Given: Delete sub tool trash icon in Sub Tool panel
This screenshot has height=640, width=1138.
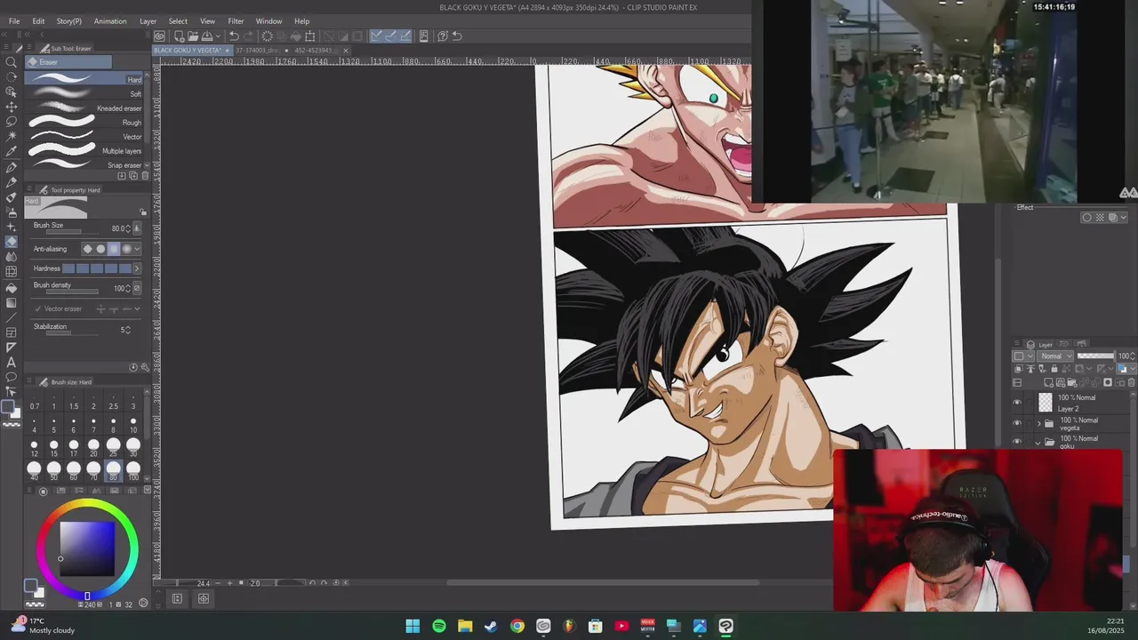Looking at the screenshot, I should [145, 175].
